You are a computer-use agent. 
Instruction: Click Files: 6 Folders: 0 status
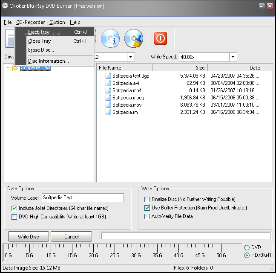click(x=193, y=268)
